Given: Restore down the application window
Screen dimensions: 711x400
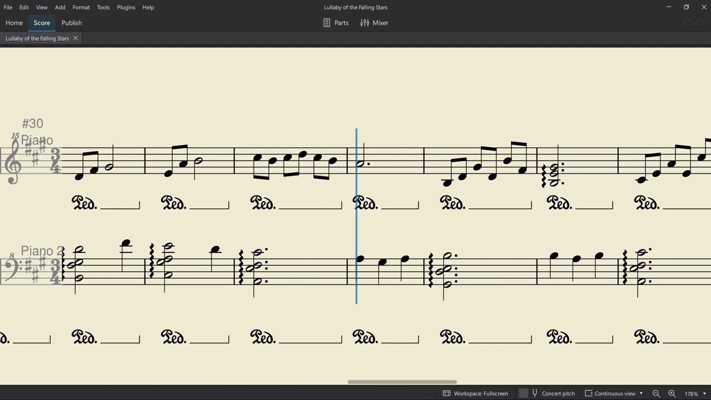Looking at the screenshot, I should 687,7.
